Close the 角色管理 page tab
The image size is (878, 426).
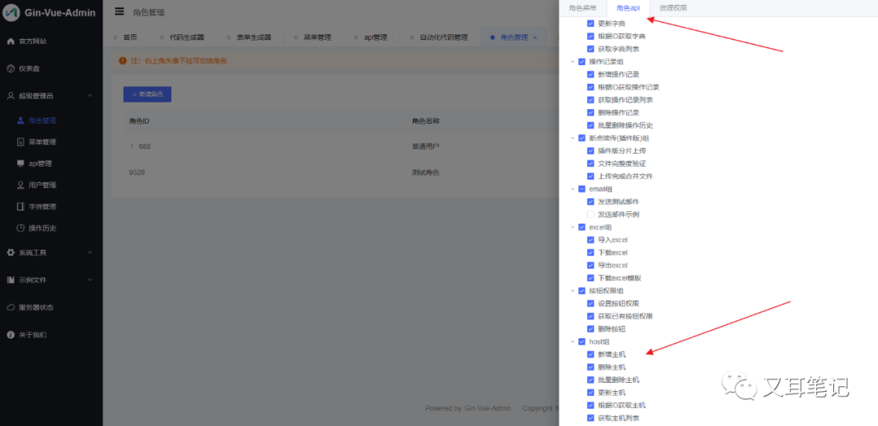535,37
